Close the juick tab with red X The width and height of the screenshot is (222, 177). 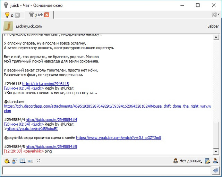[x=47, y=15]
